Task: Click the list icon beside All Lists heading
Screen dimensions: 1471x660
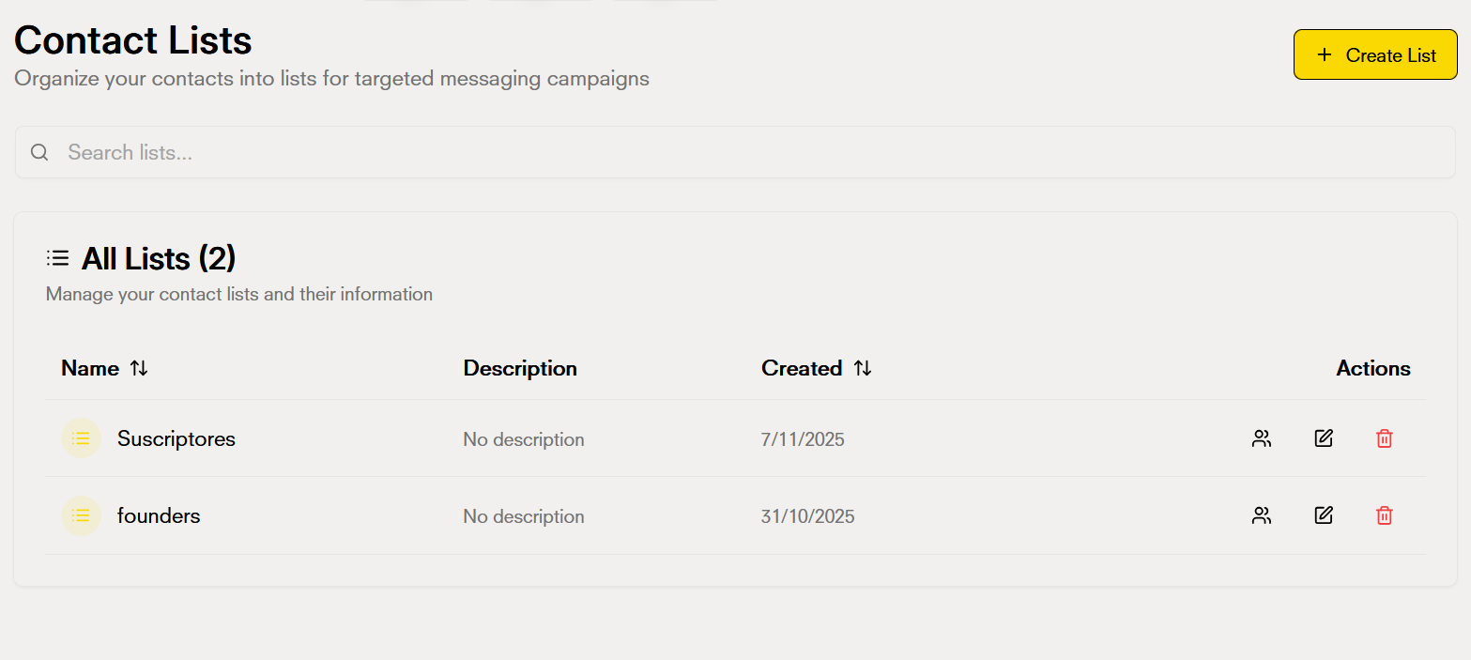Action: click(x=57, y=257)
